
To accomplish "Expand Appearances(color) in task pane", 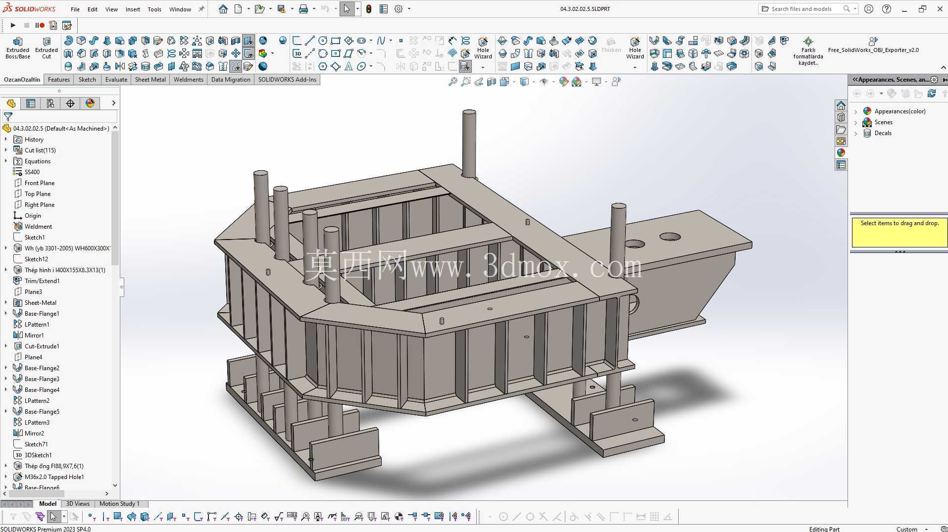I will coord(856,111).
